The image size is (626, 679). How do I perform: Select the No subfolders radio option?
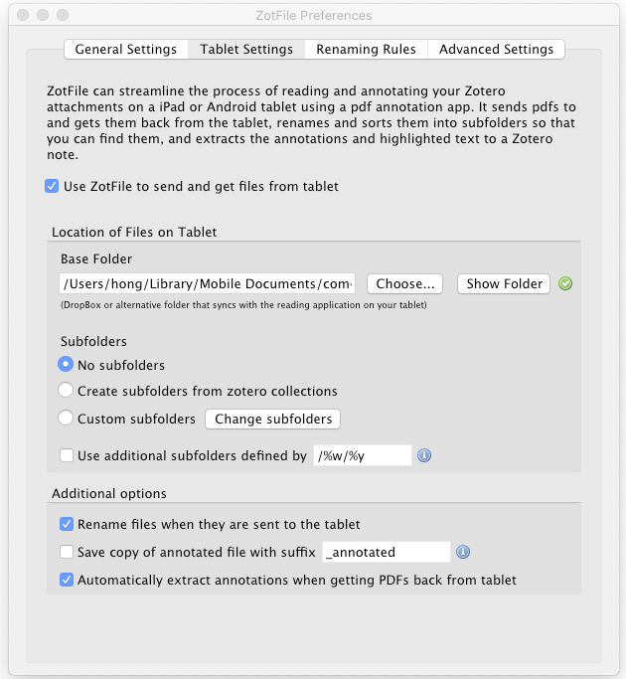[x=67, y=365]
